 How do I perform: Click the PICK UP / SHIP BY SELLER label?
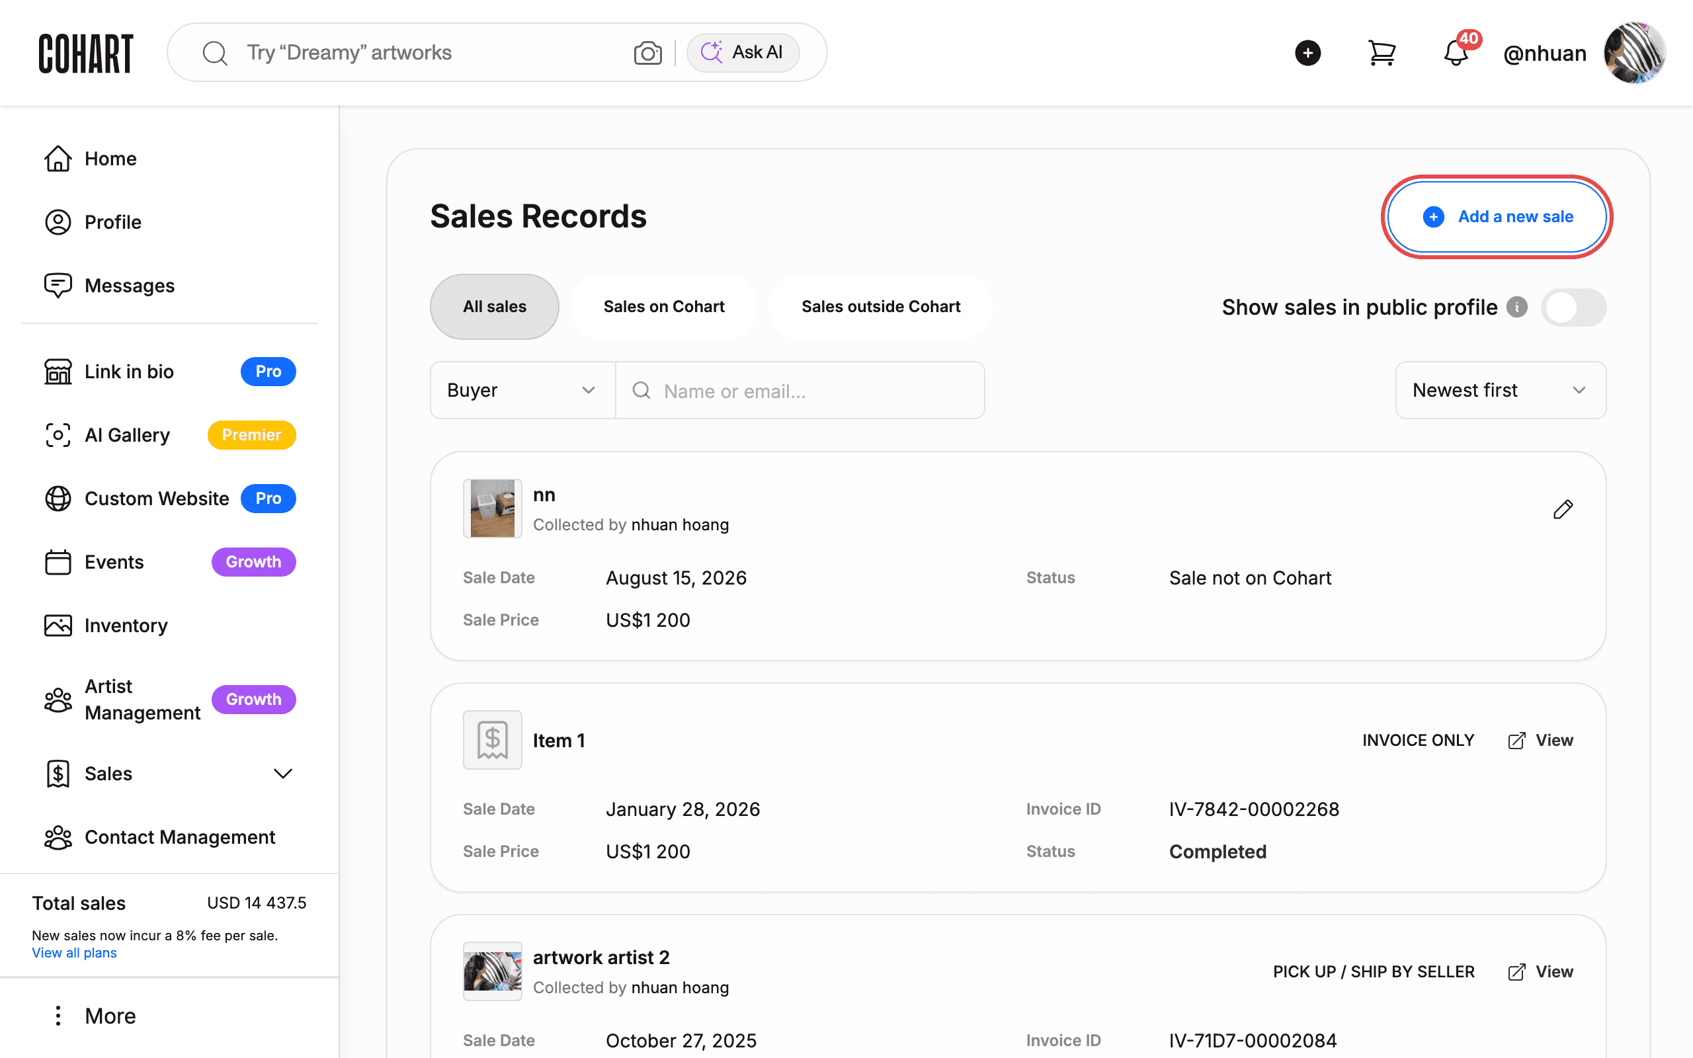pos(1374,972)
